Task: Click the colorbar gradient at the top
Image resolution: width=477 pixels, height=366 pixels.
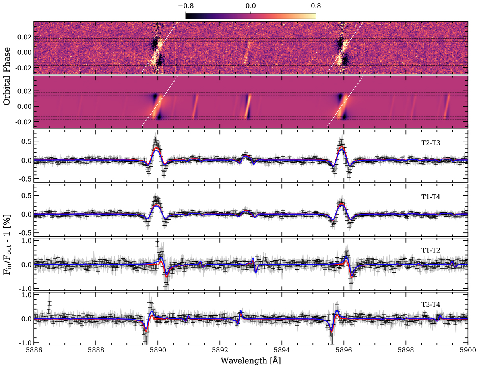Action: pyautogui.click(x=250, y=15)
